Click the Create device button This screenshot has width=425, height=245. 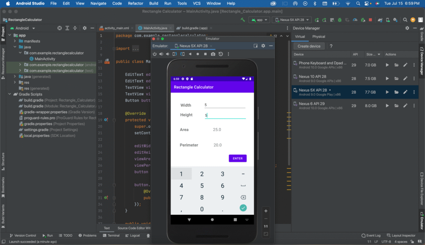coord(309,46)
